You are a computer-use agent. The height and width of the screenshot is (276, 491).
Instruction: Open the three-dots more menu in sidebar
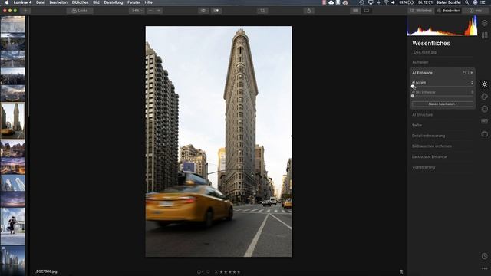click(484, 268)
